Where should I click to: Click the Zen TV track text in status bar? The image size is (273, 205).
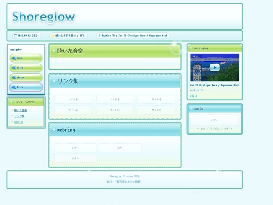pyautogui.click(x=134, y=35)
